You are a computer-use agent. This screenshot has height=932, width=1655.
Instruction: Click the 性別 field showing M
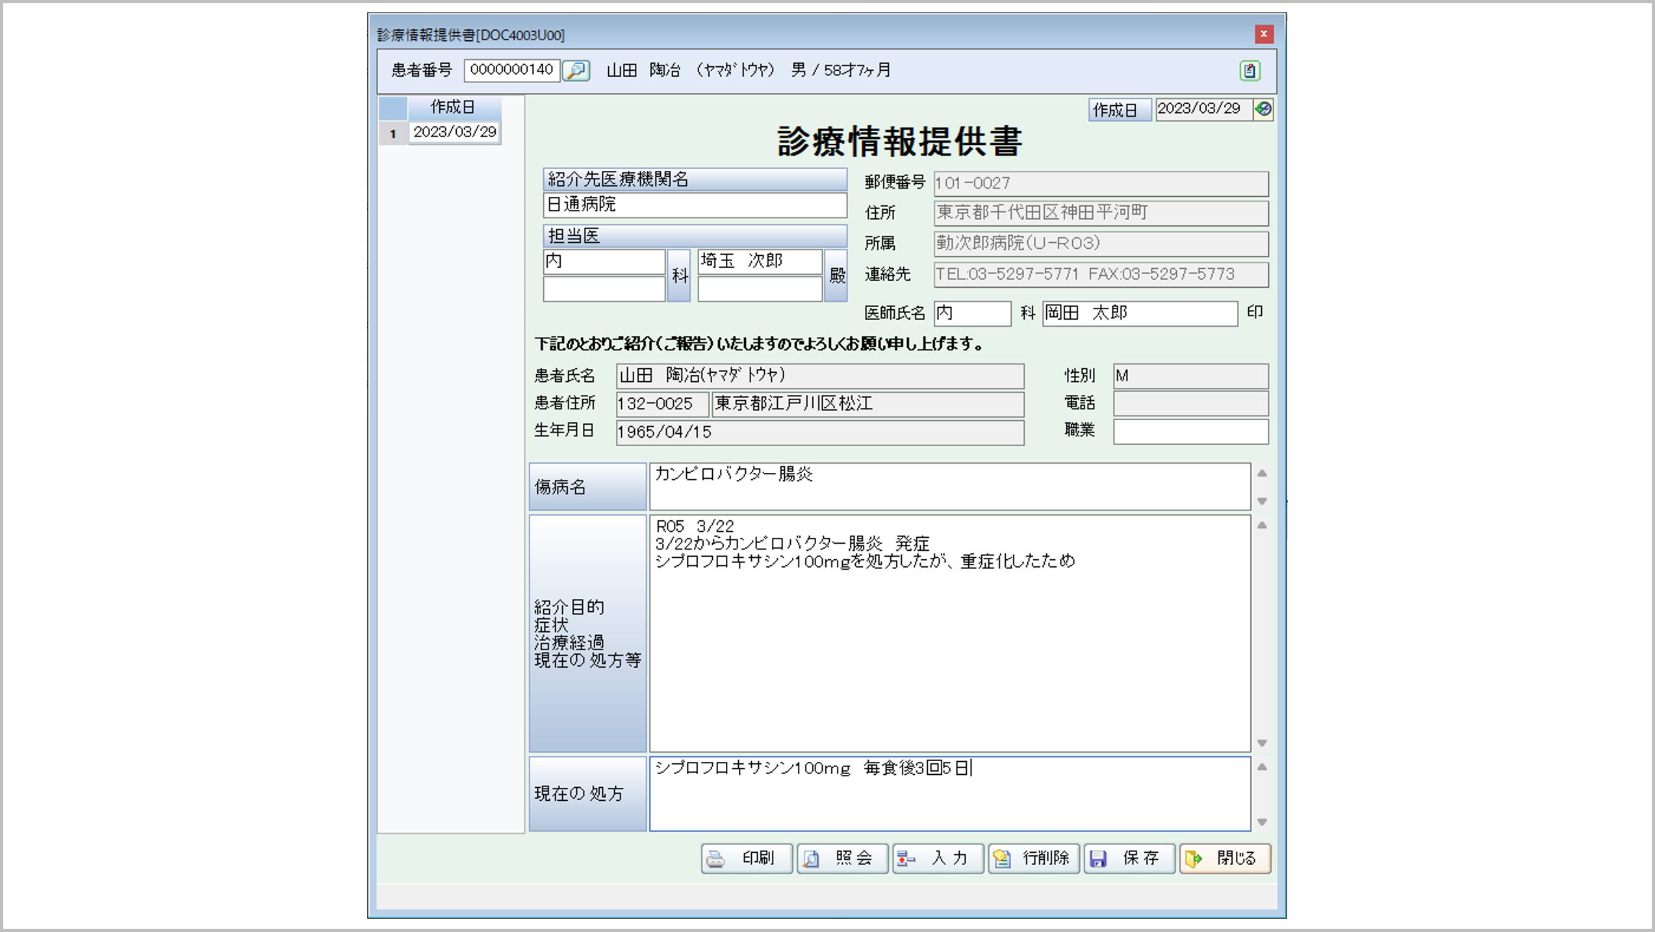coord(1190,376)
